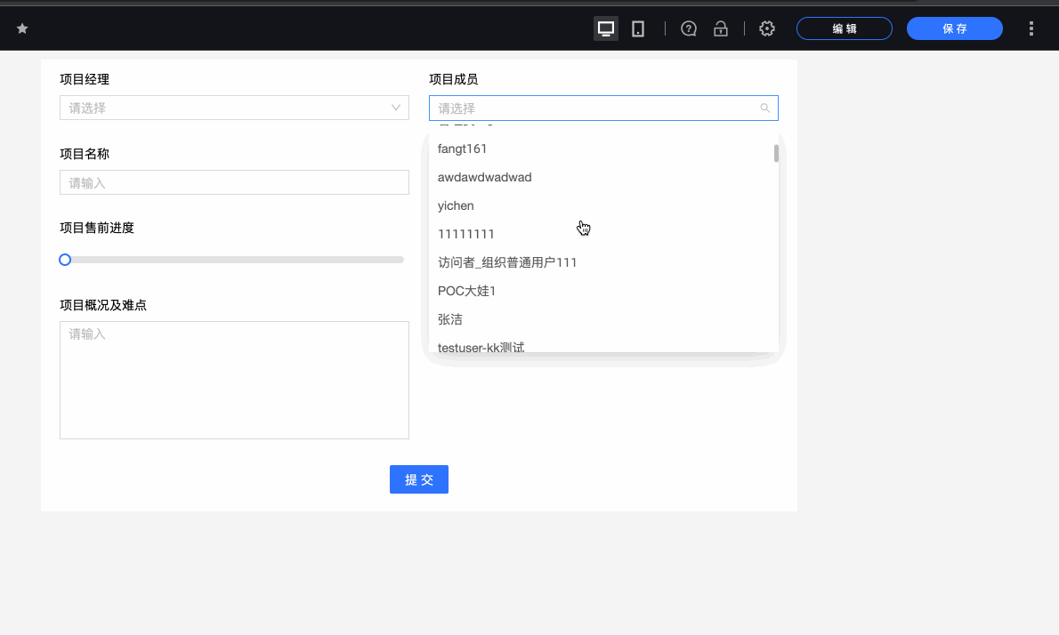
Task: Click the 项目经理 label
Action: (x=85, y=79)
